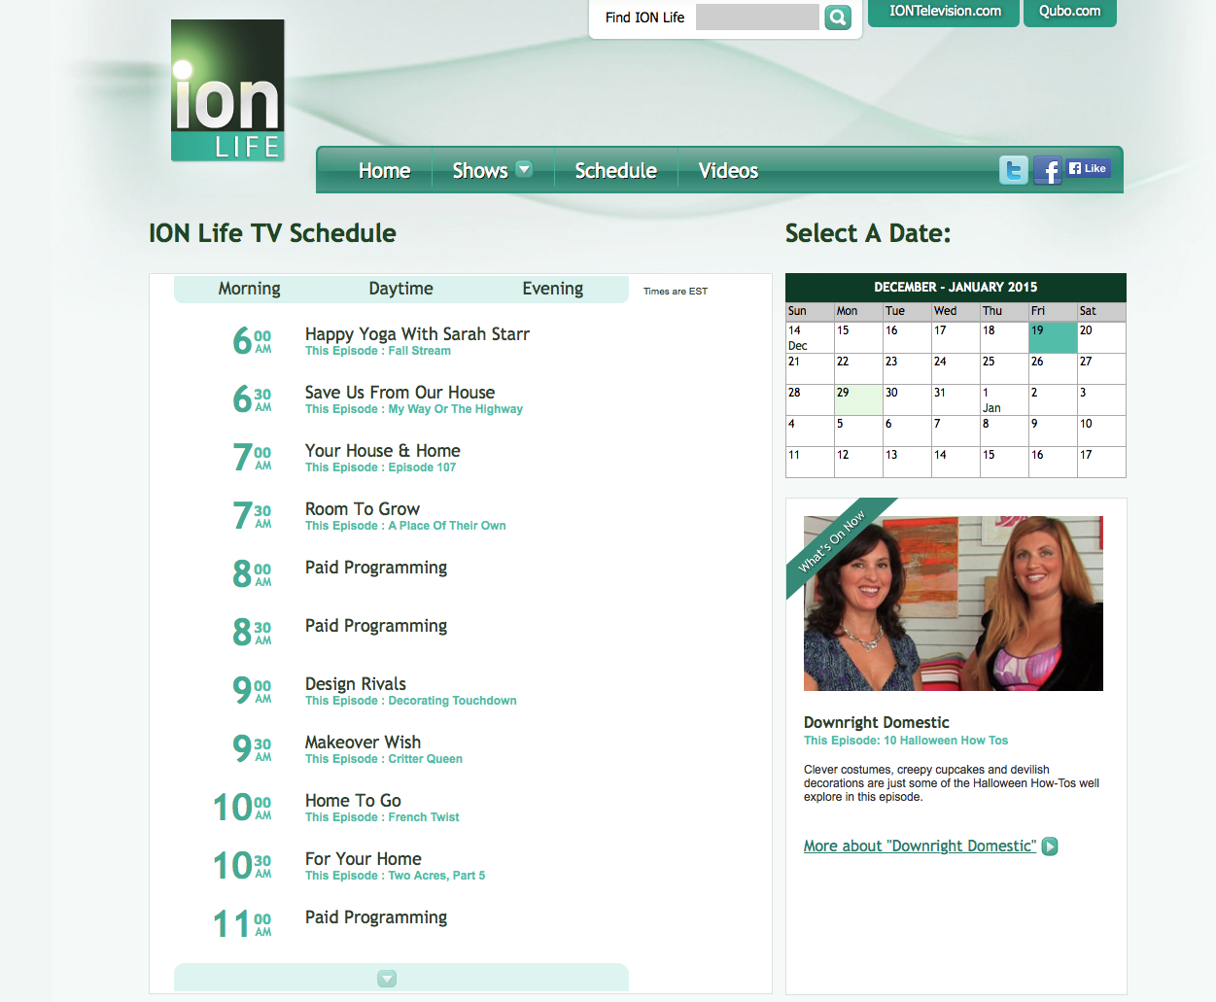
Task: Click the Facebook Like button
Action: coord(1088,168)
